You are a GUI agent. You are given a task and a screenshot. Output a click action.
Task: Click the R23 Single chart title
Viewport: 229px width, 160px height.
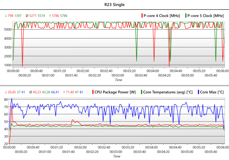point(114,5)
